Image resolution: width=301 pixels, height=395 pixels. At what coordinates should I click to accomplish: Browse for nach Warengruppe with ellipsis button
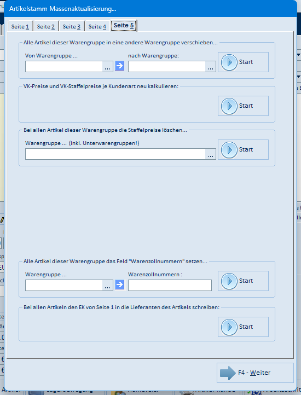coord(211,67)
